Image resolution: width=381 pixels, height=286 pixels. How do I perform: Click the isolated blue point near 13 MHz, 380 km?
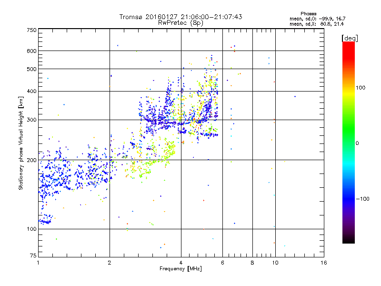click(295, 97)
